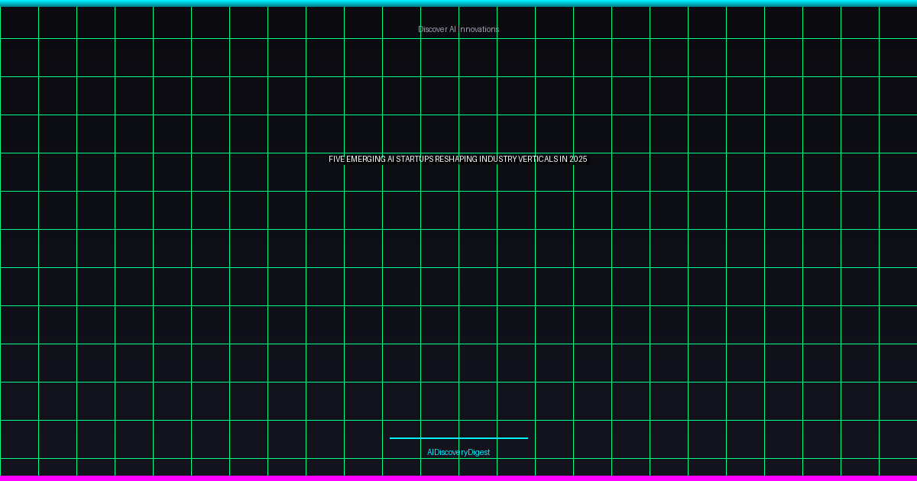Click the word 'RESHAPING' in the headline

[x=456, y=159]
